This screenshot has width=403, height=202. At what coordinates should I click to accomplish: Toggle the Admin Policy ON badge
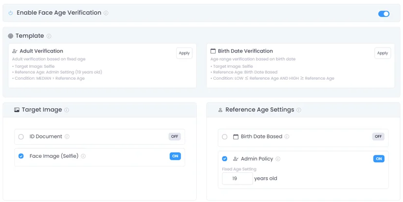point(379,159)
